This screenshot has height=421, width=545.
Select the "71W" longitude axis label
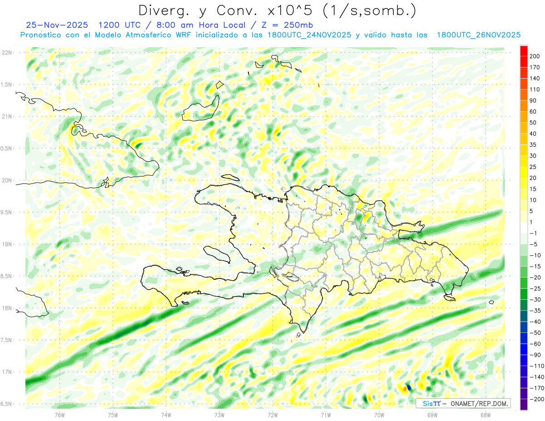coord(326,415)
